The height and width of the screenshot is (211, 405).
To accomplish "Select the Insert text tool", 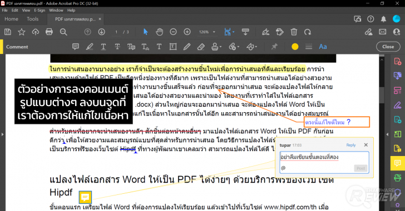I will 145,47.
